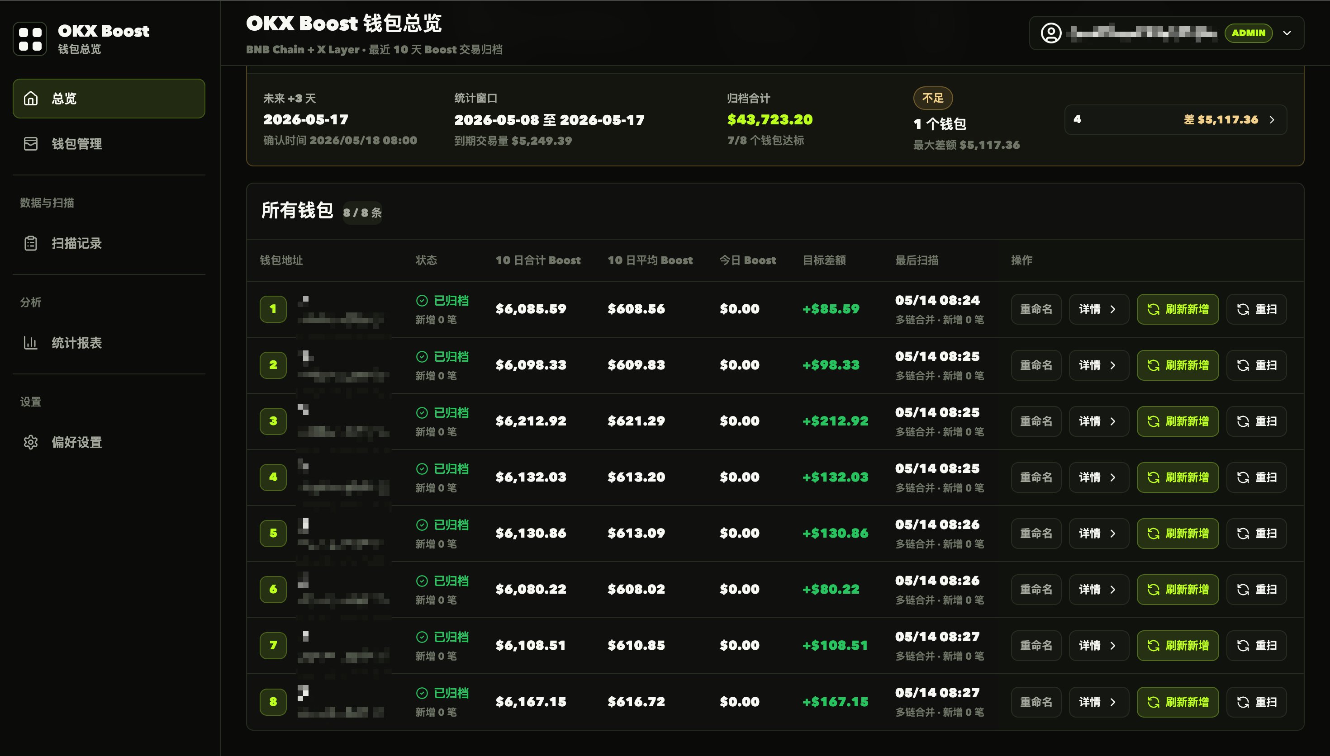Click the home icon beside 总览
This screenshot has width=1330, height=756.
pos(31,98)
